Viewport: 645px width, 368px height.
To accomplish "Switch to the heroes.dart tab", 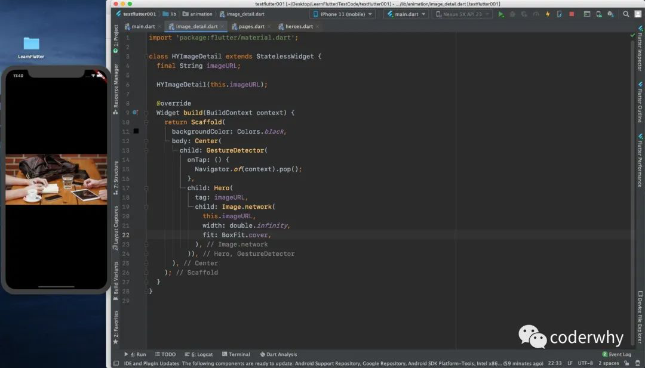I will pos(299,27).
